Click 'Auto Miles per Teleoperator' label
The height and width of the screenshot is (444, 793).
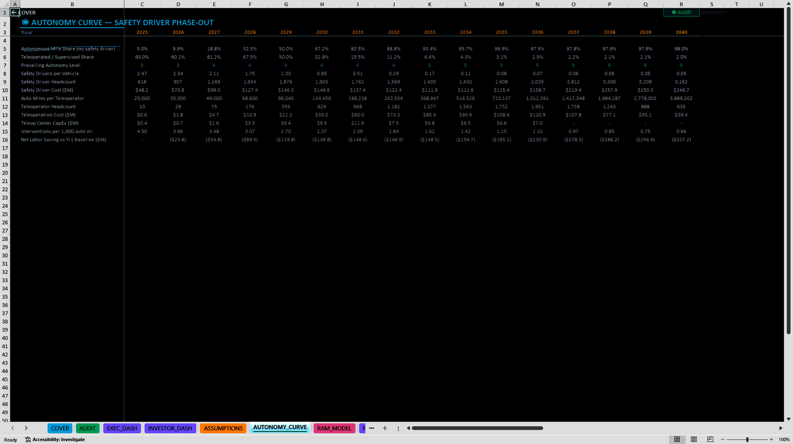(52, 98)
